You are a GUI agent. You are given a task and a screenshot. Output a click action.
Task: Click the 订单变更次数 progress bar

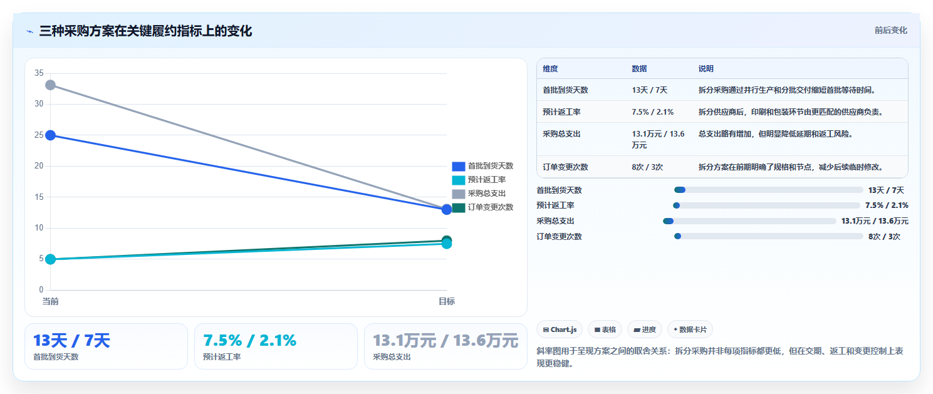tap(769, 236)
